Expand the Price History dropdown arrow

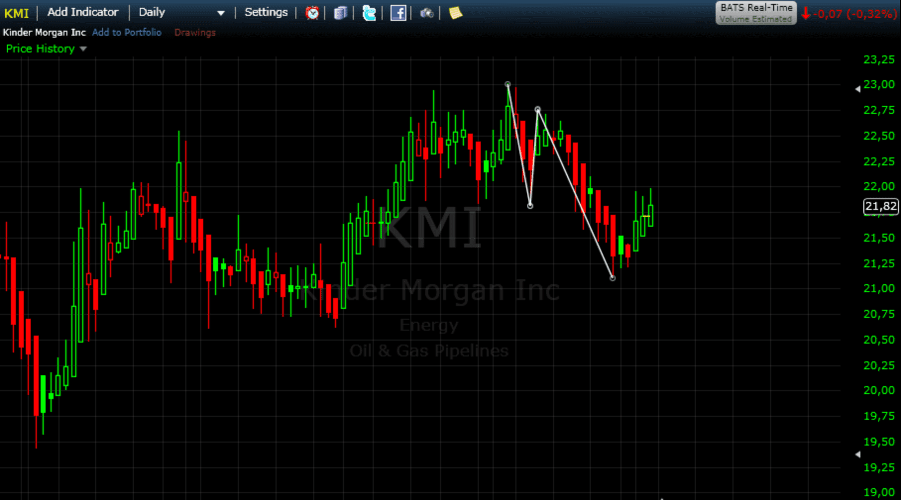click(83, 49)
